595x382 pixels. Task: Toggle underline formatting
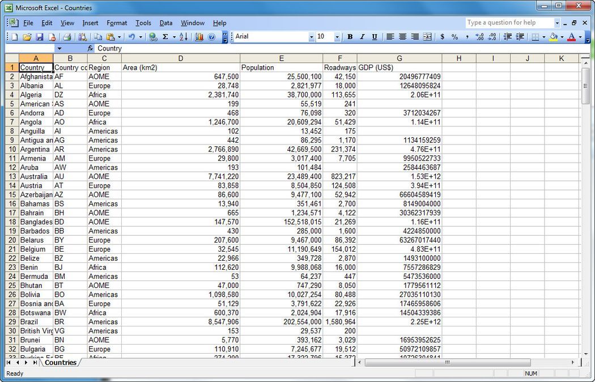coord(374,36)
